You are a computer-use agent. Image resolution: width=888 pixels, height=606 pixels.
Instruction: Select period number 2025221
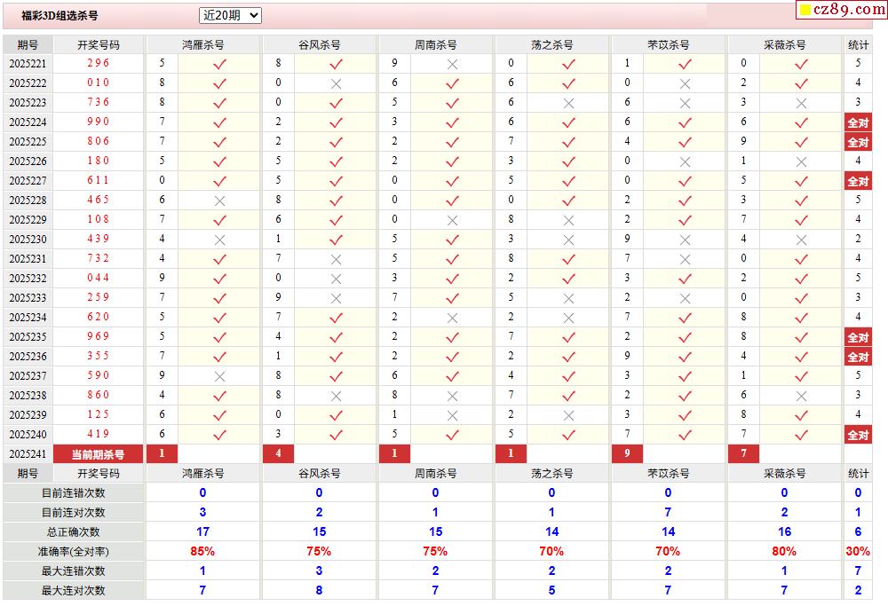click(28, 63)
